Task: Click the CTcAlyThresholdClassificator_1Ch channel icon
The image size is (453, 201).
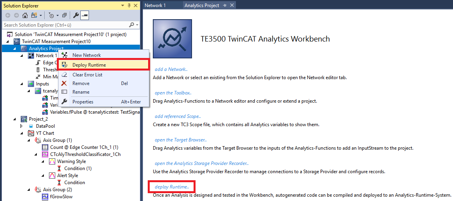Action: tap(45, 154)
